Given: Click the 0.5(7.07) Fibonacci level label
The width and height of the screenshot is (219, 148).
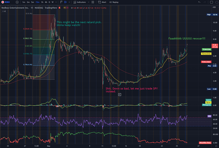Looking at the screenshot, I should (29, 46).
